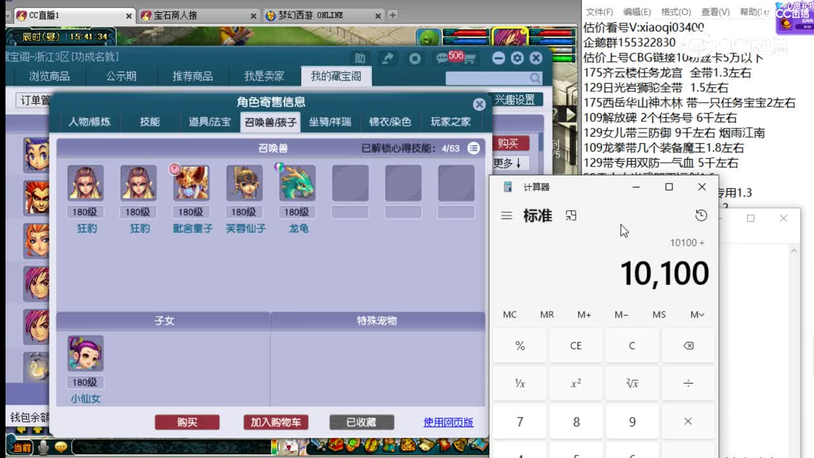This screenshot has width=814, height=458.
Task: Click calculator MS memory store
Action: [x=659, y=314]
